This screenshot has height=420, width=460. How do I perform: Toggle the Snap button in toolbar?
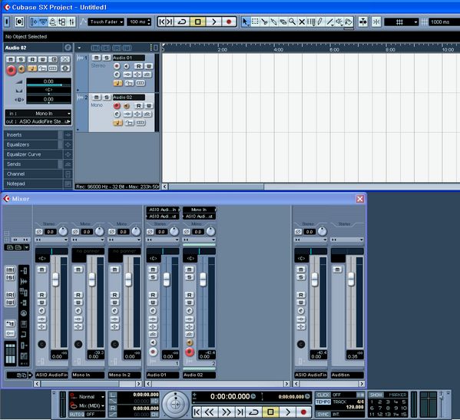(x=376, y=22)
